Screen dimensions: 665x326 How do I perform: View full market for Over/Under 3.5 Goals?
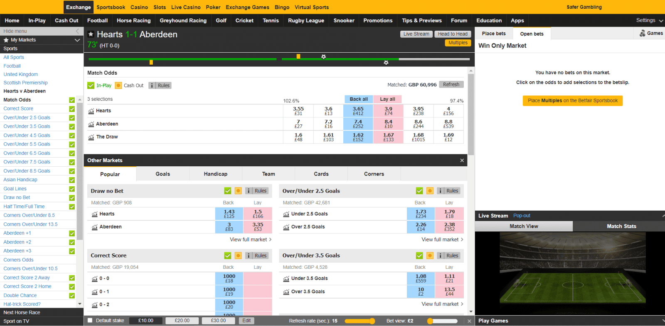[x=442, y=304]
